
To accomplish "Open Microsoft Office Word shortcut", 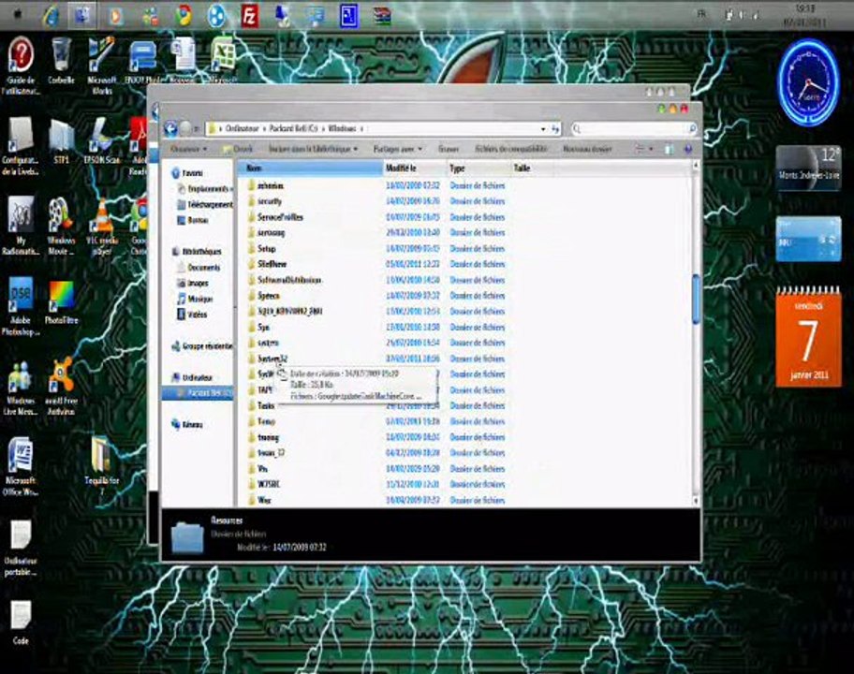I will point(21,466).
